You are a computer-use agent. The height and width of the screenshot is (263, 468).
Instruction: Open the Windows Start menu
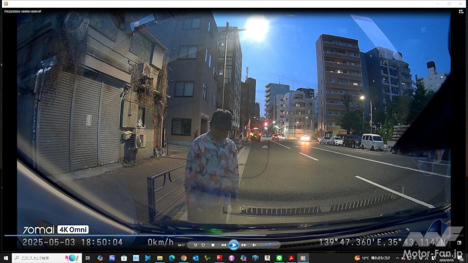click(5, 258)
